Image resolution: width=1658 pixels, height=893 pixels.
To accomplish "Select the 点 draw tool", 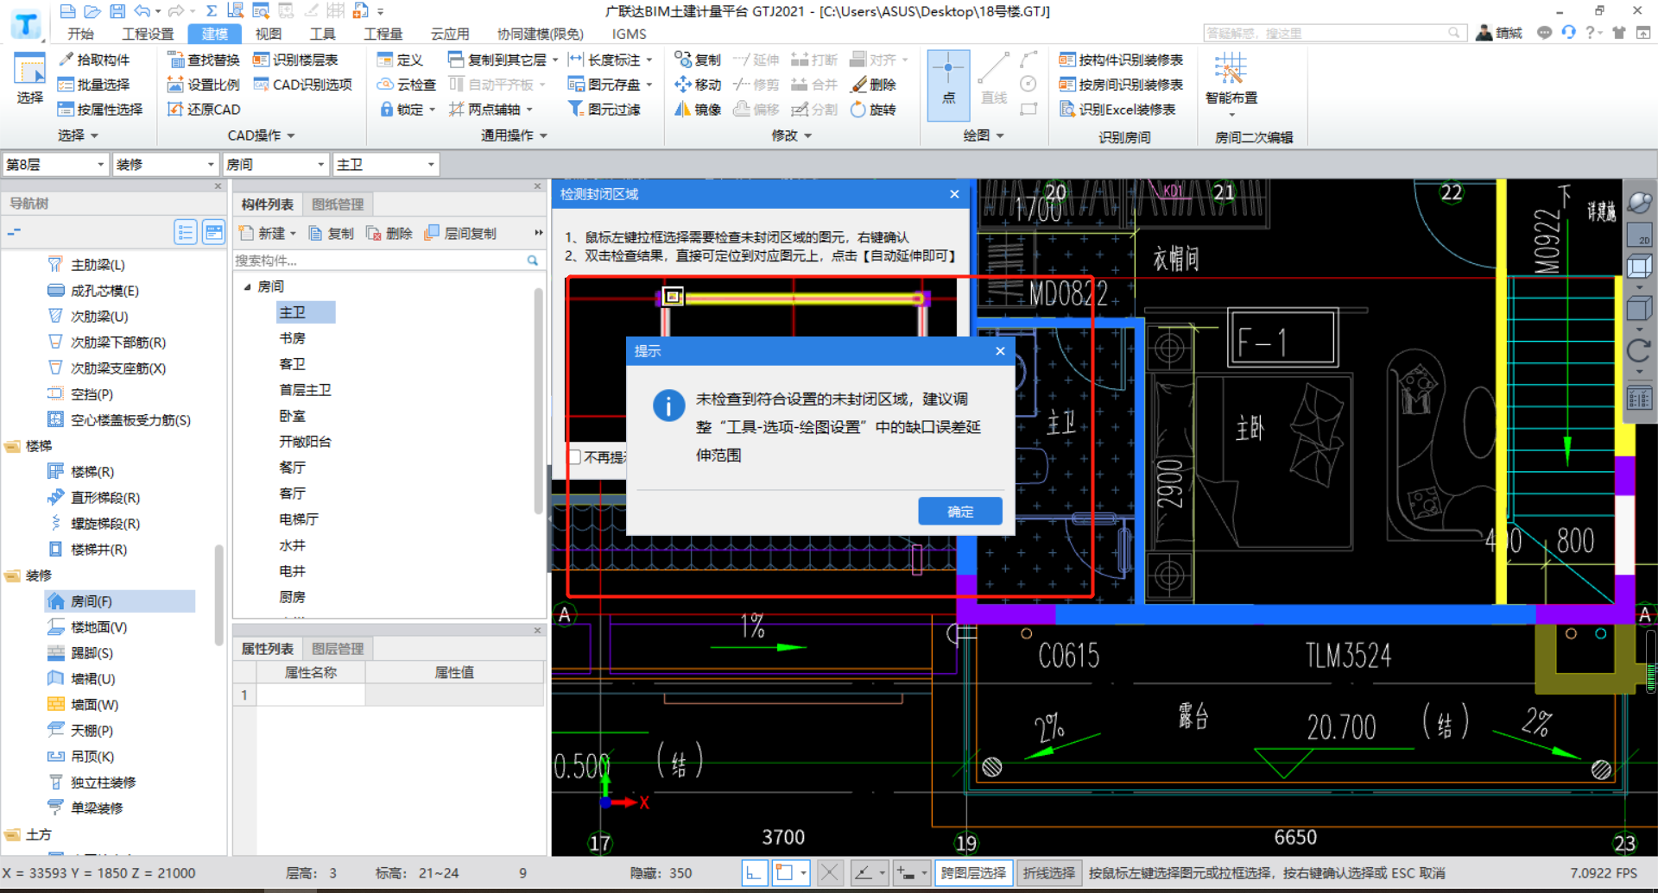I will click(x=948, y=84).
